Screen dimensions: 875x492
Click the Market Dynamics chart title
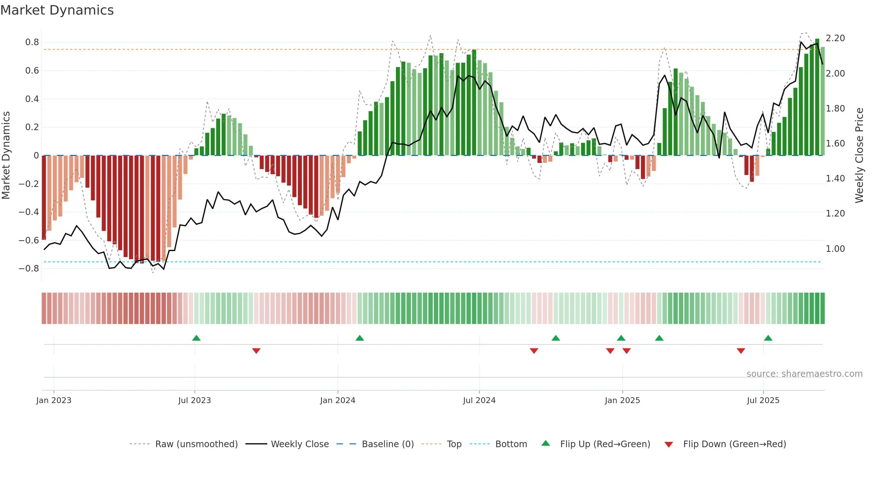point(57,10)
